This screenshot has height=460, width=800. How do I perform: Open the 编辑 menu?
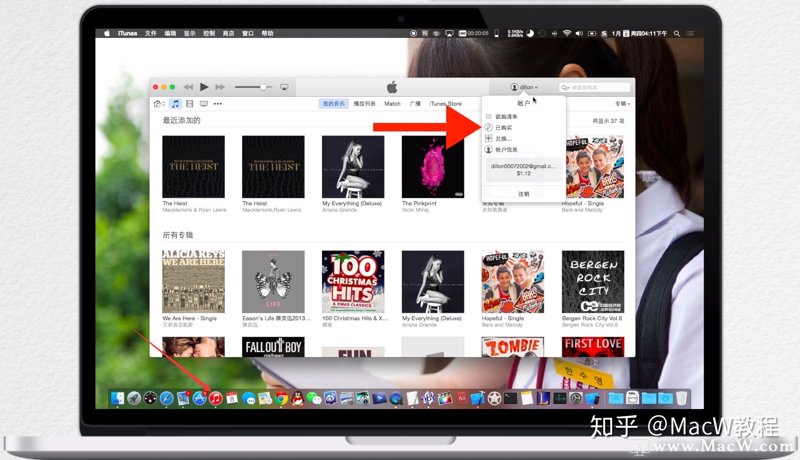(x=171, y=34)
